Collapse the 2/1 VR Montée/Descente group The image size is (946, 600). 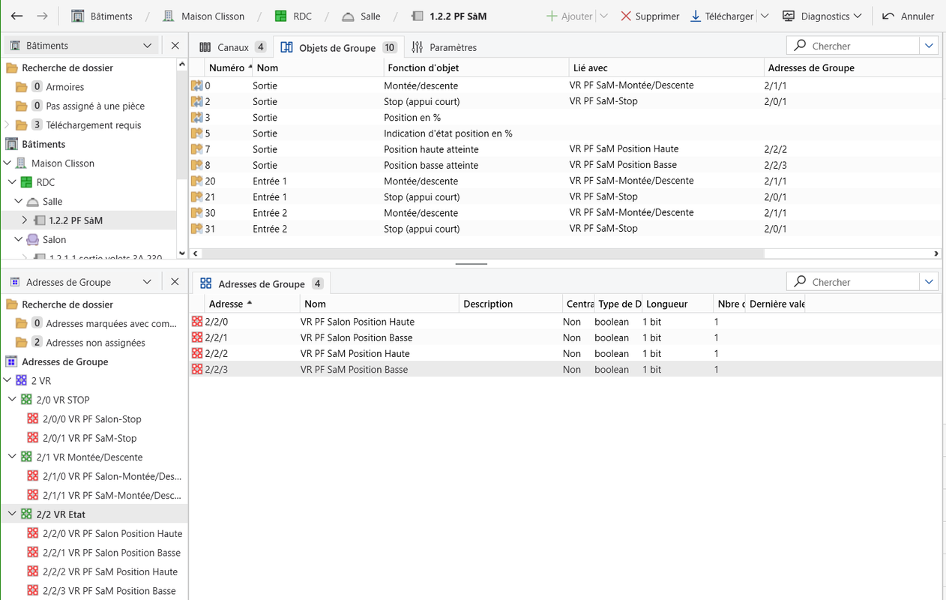point(13,457)
